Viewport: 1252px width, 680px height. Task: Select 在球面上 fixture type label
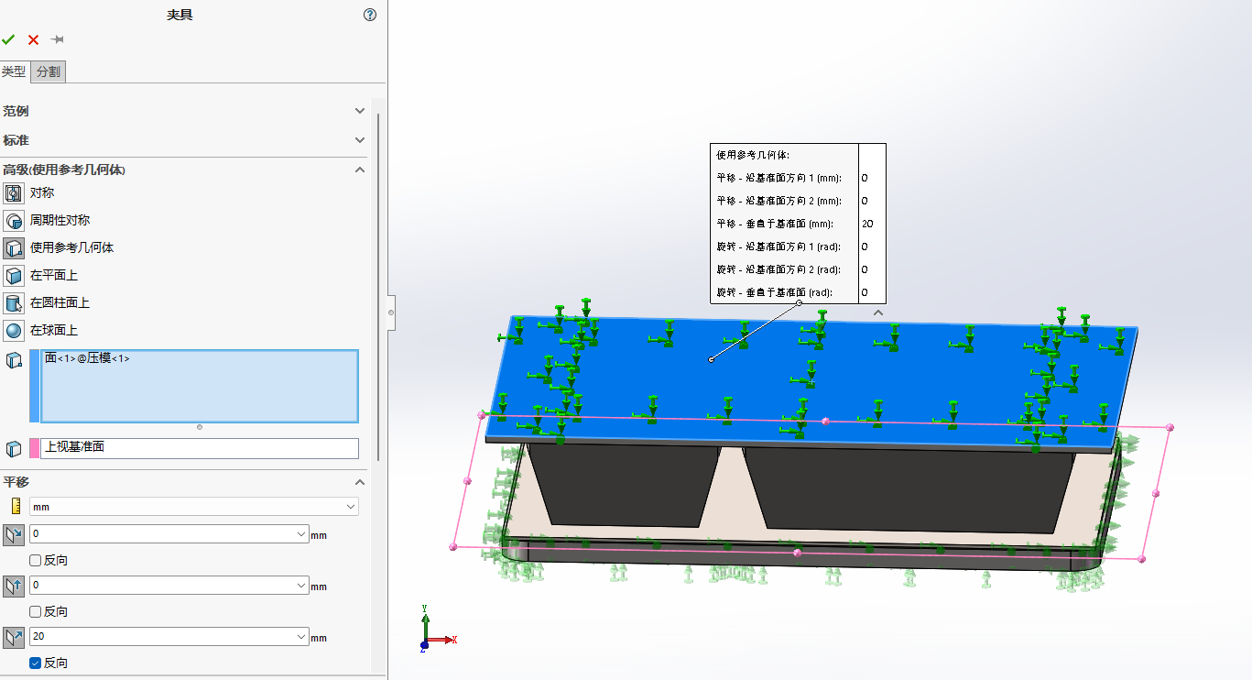pos(54,330)
